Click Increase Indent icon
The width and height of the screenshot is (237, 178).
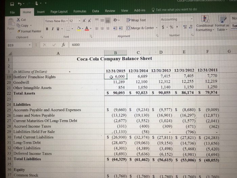121,28
